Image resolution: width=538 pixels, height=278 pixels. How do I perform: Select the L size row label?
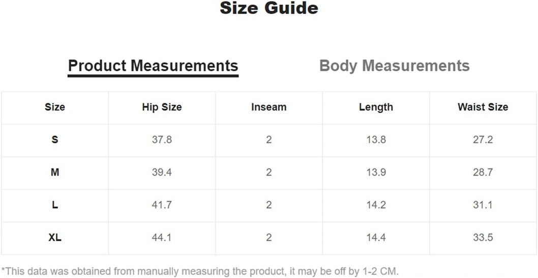[55, 205]
